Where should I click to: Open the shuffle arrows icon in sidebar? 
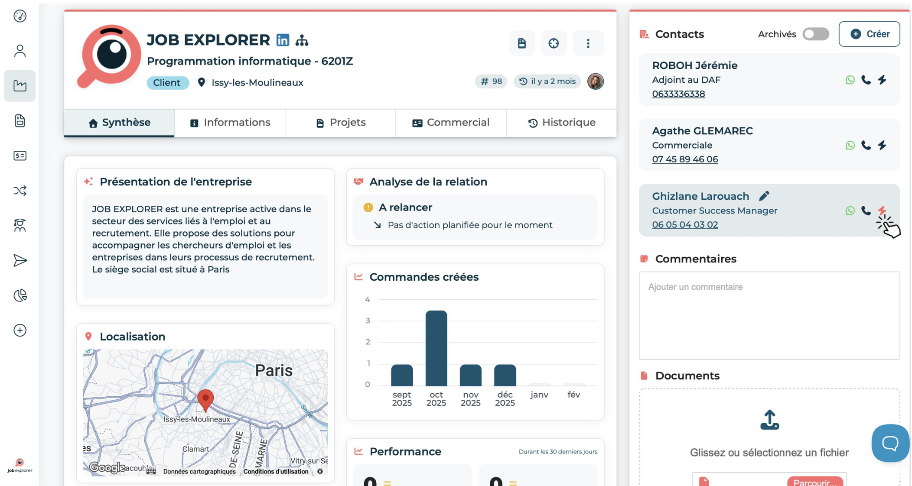pyautogui.click(x=20, y=191)
